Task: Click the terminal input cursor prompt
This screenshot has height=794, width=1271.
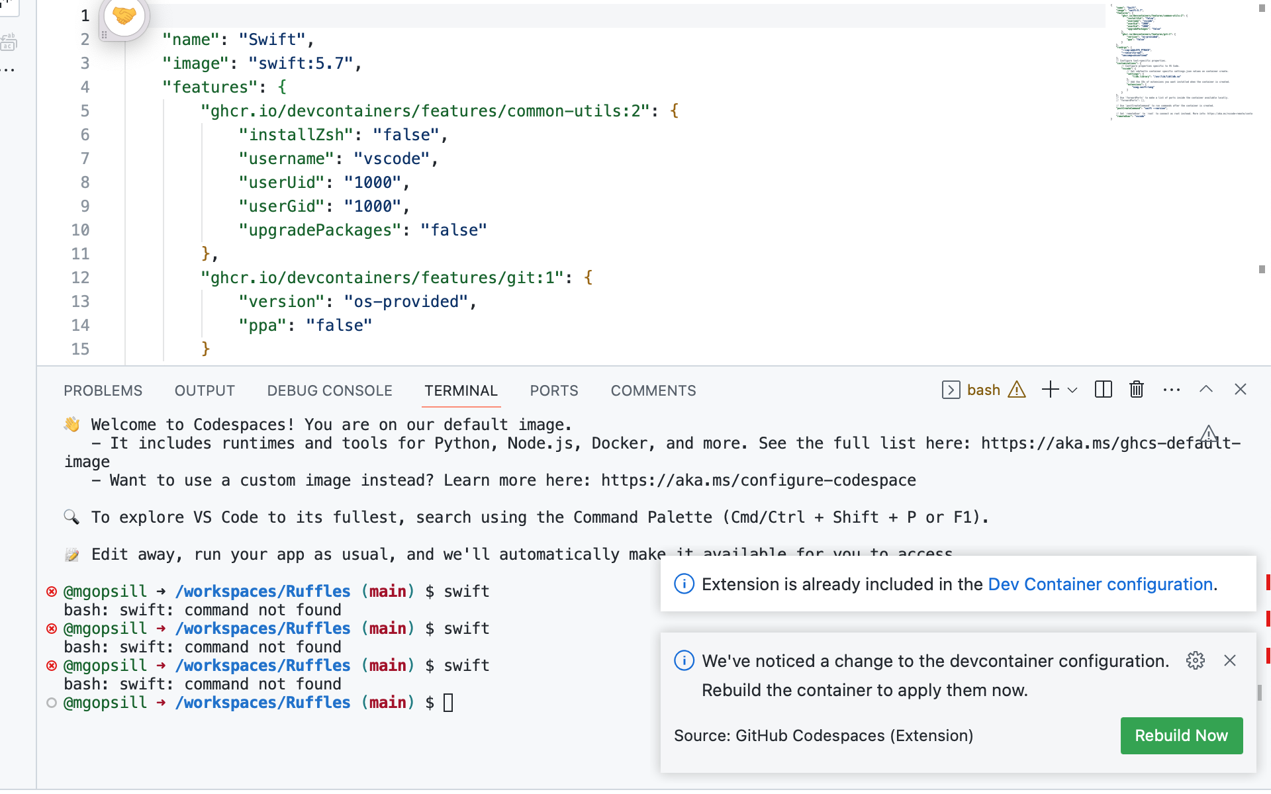Action: pos(448,703)
